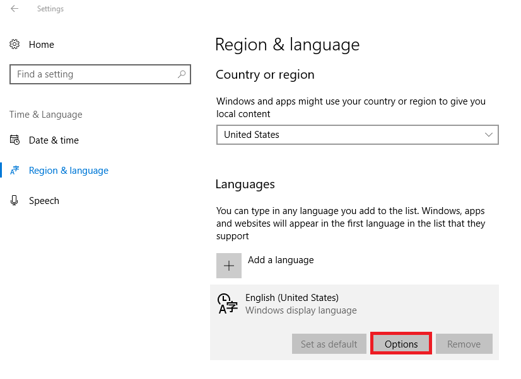
Task: Go to Settings Home
Action: 42,45
